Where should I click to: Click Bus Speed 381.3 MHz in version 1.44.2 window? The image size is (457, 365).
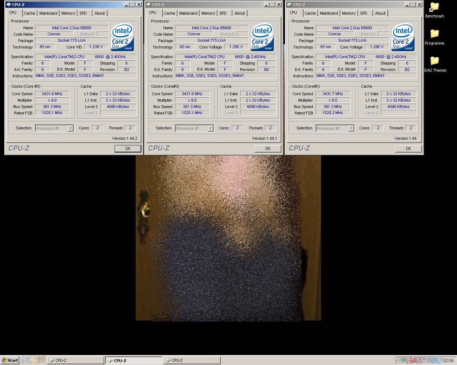pyautogui.click(x=52, y=107)
